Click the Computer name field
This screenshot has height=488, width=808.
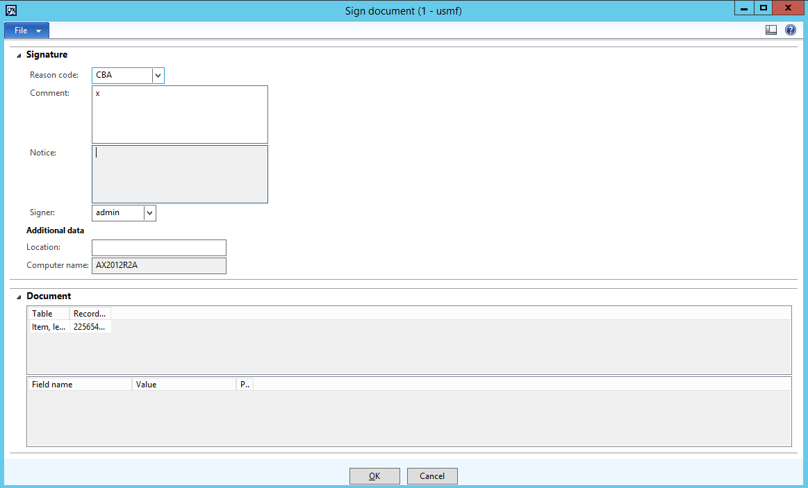click(158, 266)
